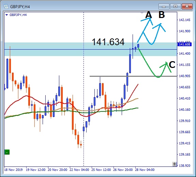This screenshot has height=177, width=196.
Task: Click the GBPJPY chart window icon
Action: [x=6, y=6]
